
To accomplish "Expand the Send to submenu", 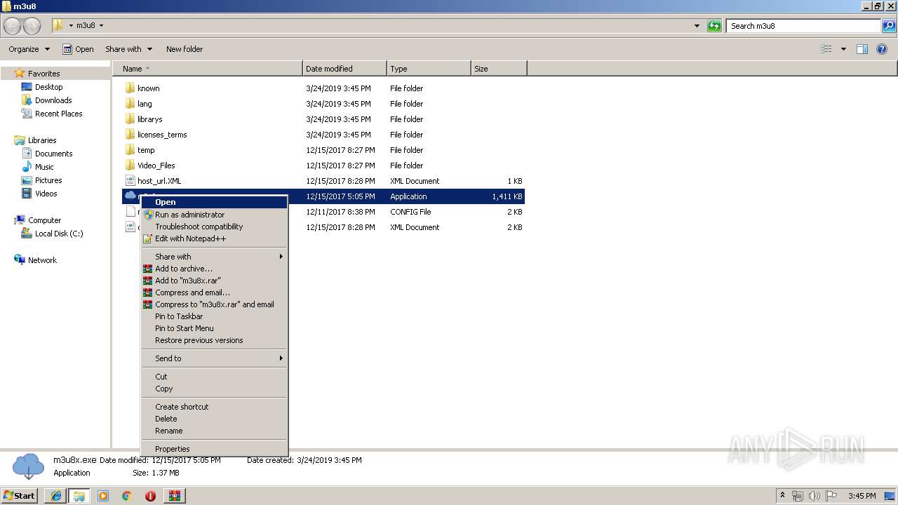I will [x=215, y=358].
